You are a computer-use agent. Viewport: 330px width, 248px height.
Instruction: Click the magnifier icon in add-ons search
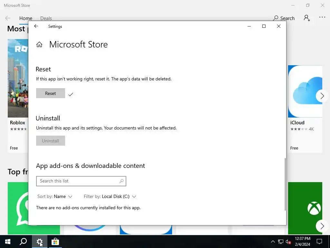121,181
